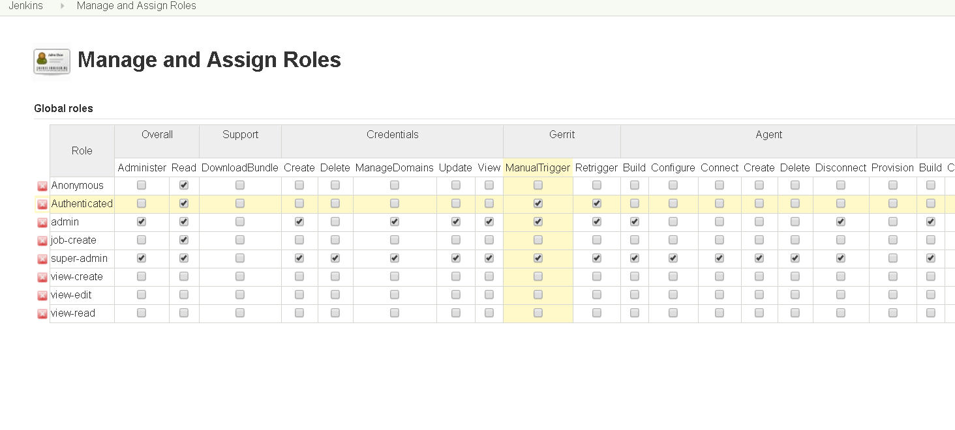Uncheck Agent Provision column for view-read
Viewport: 955px width, 430px height.
893,313
